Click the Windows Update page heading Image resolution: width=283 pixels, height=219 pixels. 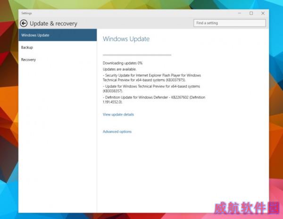point(126,39)
